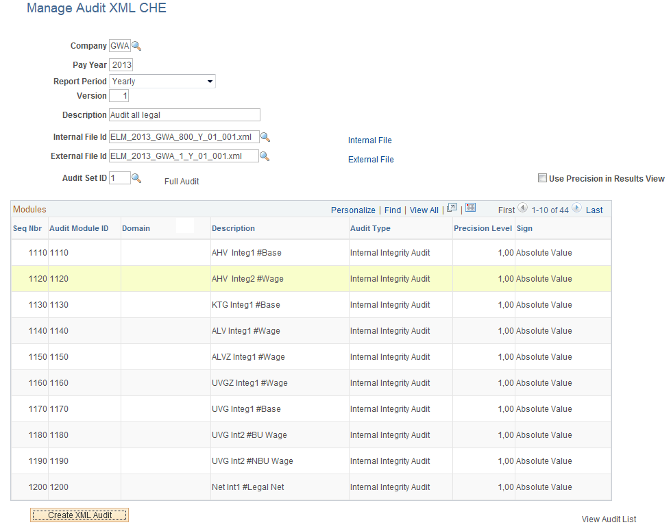Open the View Audit List link
The width and height of the screenshot is (671, 527).
click(x=608, y=519)
